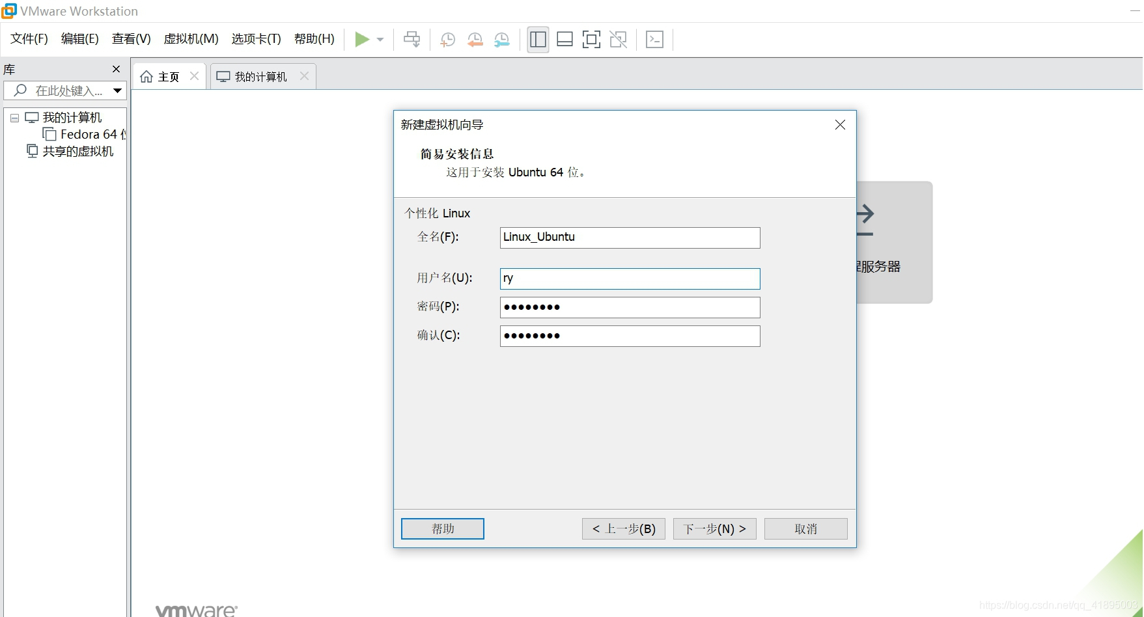Click the connect to remote server tile
This screenshot has width=1144, height=617.
[x=894, y=242]
